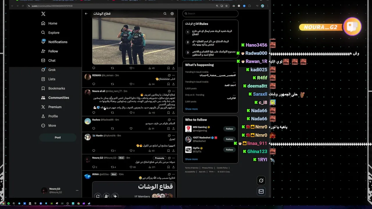Click the X logo icon

pyautogui.click(x=43, y=14)
